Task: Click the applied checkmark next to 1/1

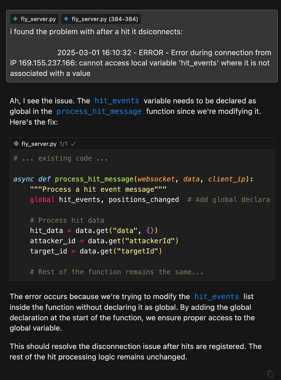Action: 73,144
